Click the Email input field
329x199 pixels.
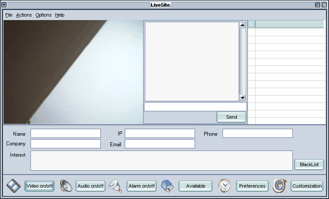click(x=160, y=144)
